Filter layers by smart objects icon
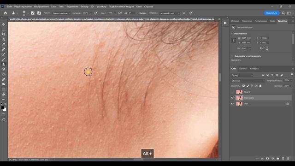The height and width of the screenshot is (166, 295). [282, 75]
